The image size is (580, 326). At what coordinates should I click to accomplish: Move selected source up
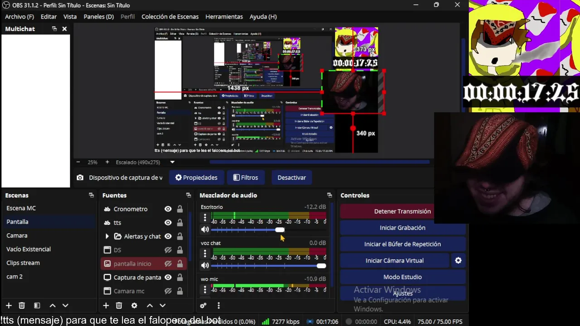click(150, 306)
